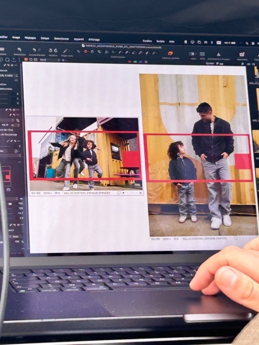This screenshot has height=345, width=259.
Task: Click the Grille grid overlay icon
Action: (x=202, y=54)
